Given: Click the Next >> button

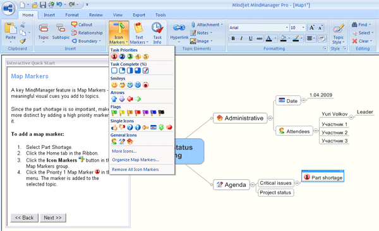Looking at the screenshot, I should click(x=52, y=218).
